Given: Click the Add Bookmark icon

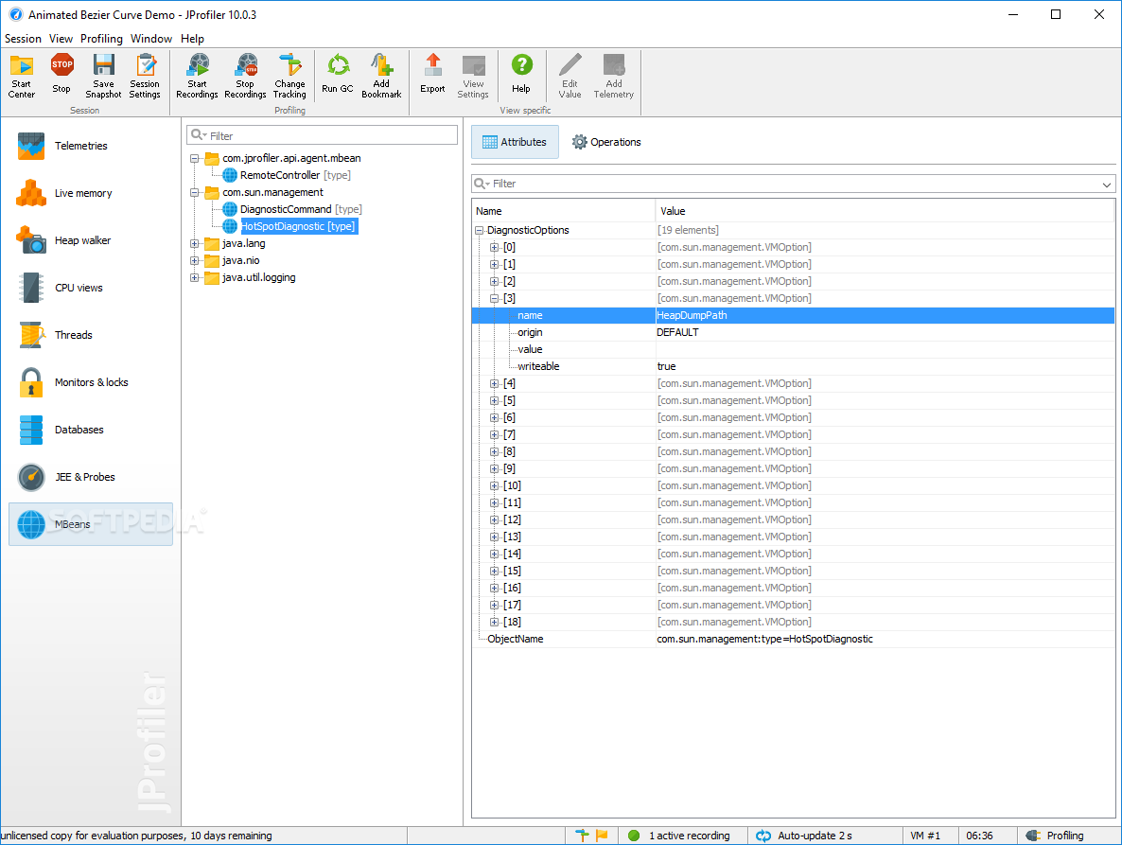Looking at the screenshot, I should click(381, 65).
